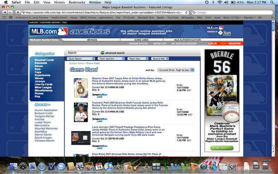
Task: Show hidden bookmarks overflow chevron
Action: pyautogui.click(x=272, y=18)
